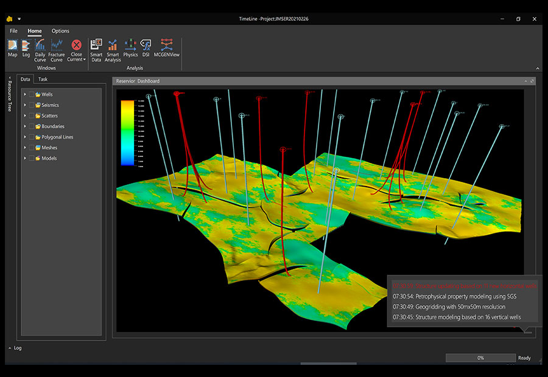Switch to the Home ribbon tab

click(x=35, y=31)
